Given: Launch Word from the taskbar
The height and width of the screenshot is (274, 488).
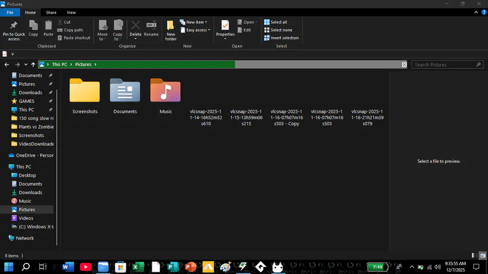Looking at the screenshot, I should (68, 266).
